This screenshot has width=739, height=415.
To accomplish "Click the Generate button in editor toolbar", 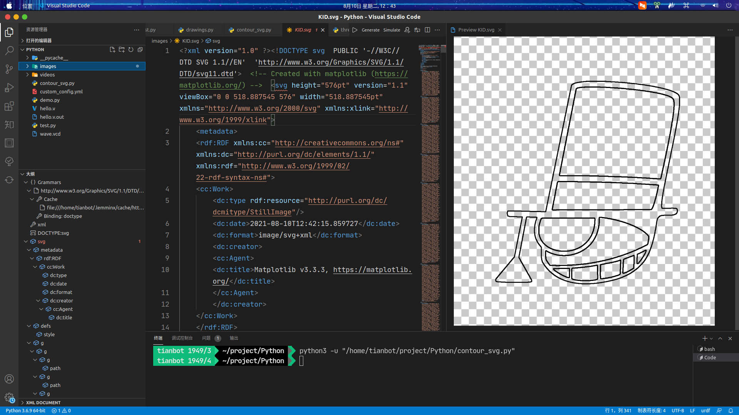I will pyautogui.click(x=370, y=30).
